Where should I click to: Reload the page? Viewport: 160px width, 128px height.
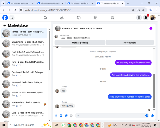pos(15,10)
